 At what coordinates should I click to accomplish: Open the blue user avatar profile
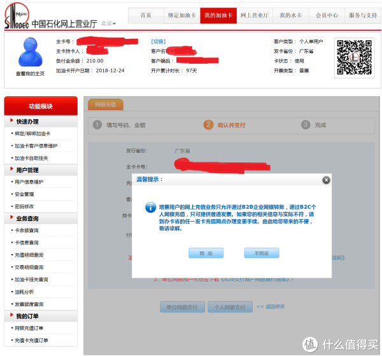point(30,52)
